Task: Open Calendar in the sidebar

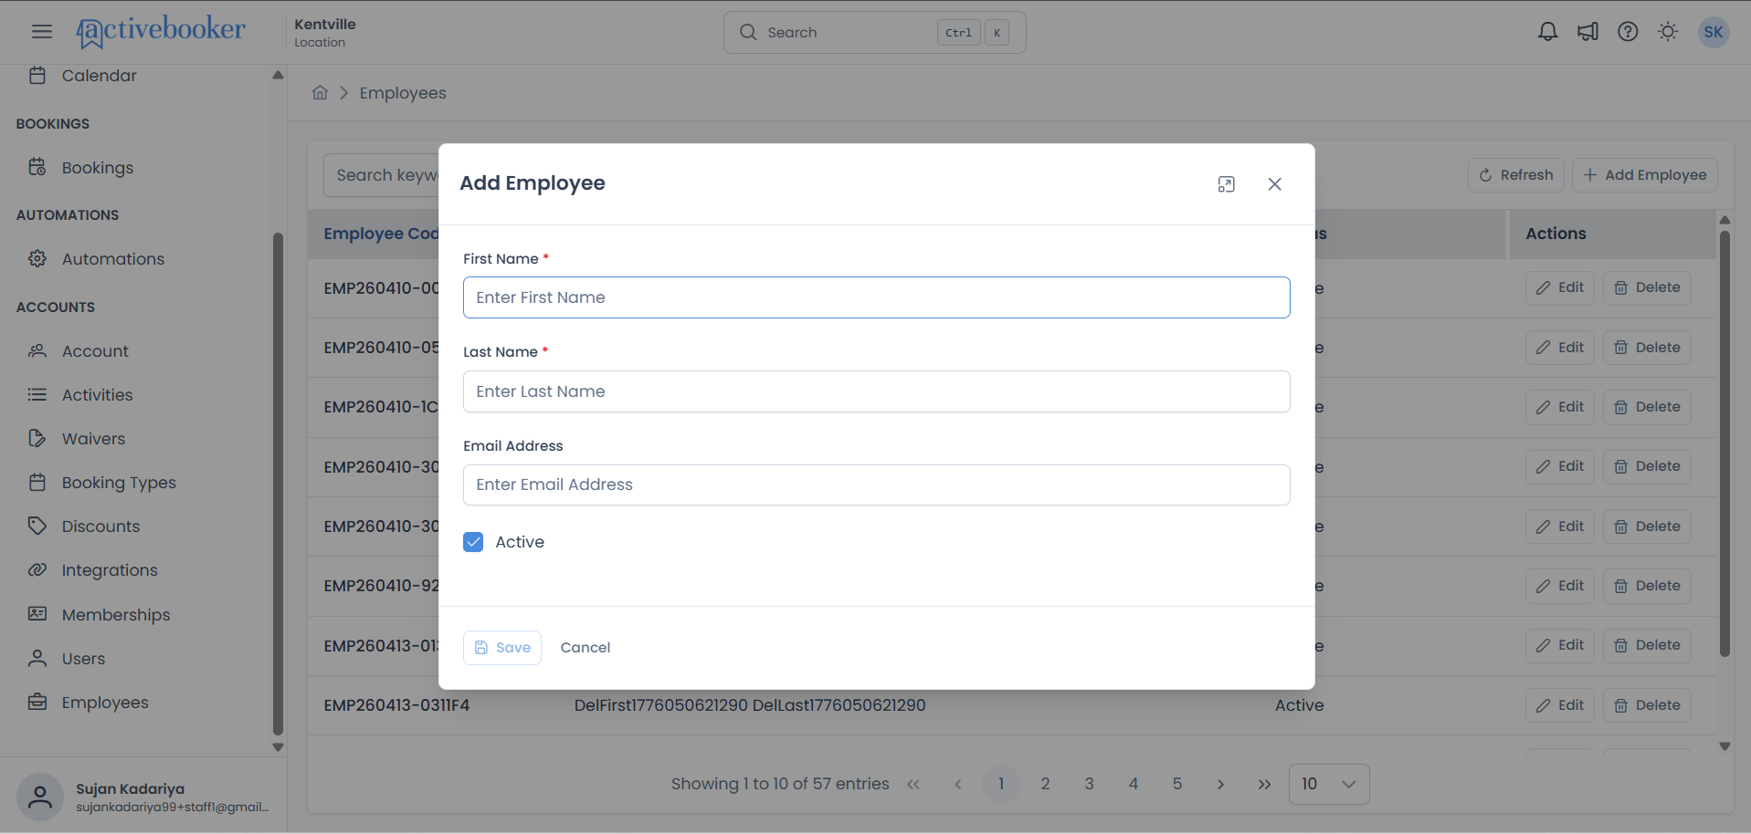Action: 99,76
